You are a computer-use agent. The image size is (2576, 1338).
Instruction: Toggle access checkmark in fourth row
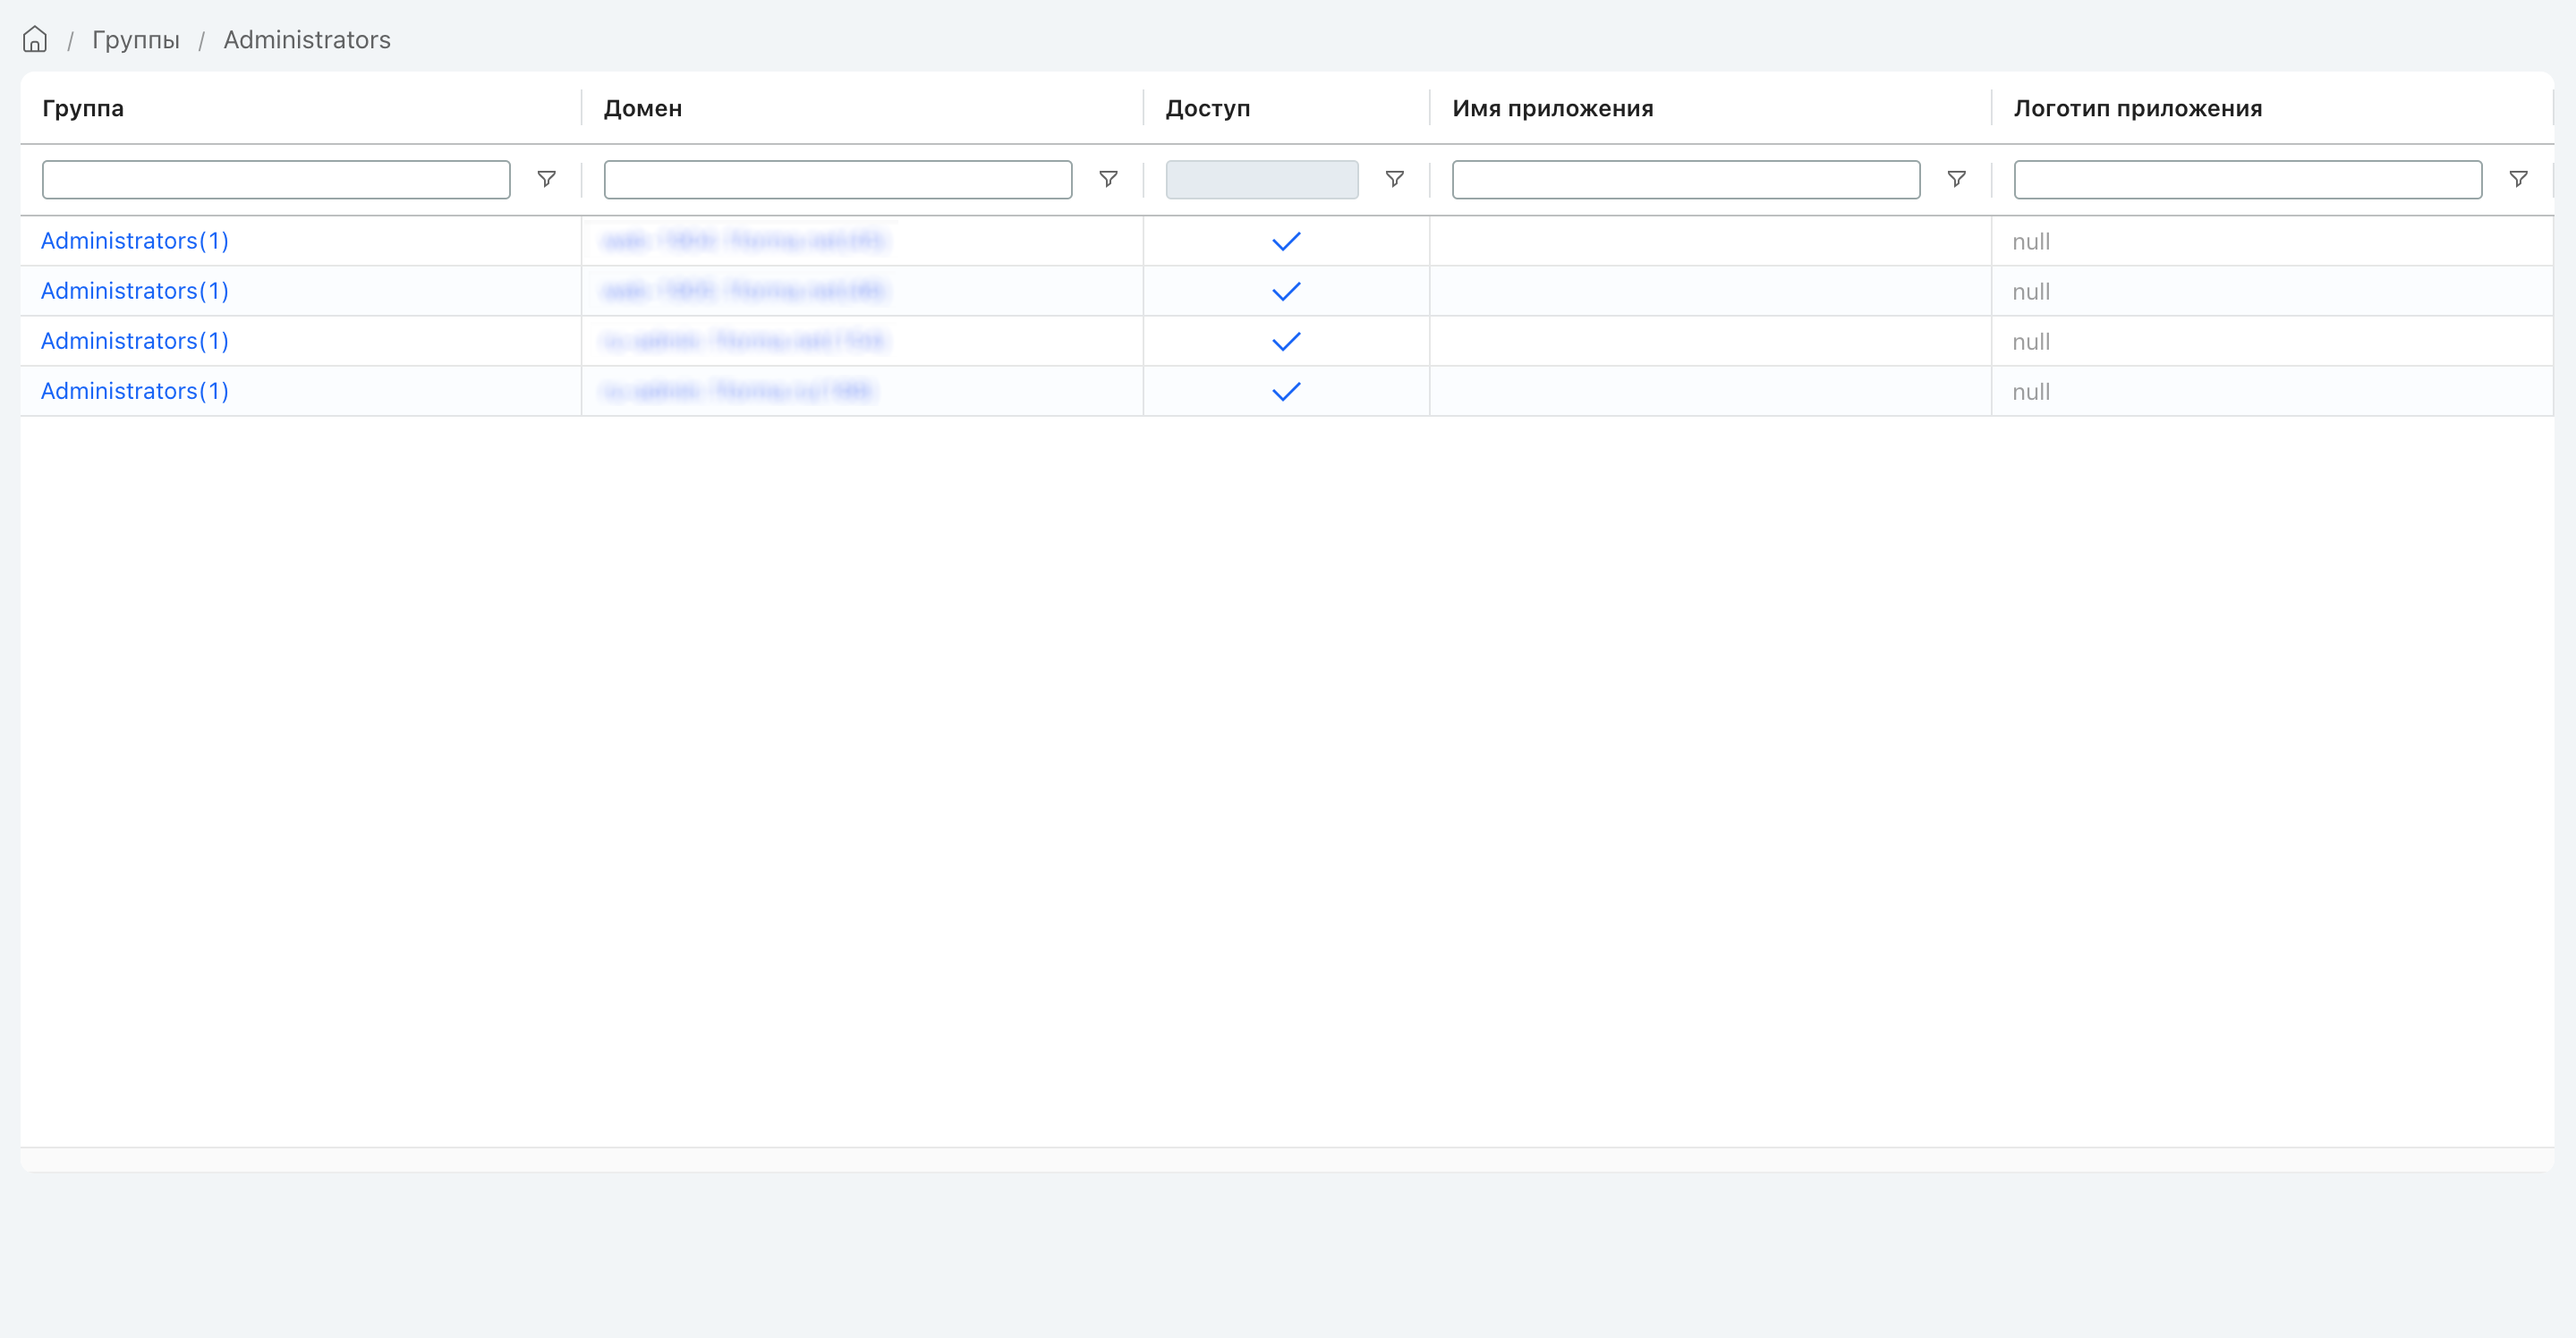tap(1286, 391)
